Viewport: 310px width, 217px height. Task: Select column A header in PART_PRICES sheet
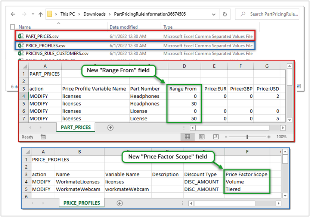click(45, 66)
